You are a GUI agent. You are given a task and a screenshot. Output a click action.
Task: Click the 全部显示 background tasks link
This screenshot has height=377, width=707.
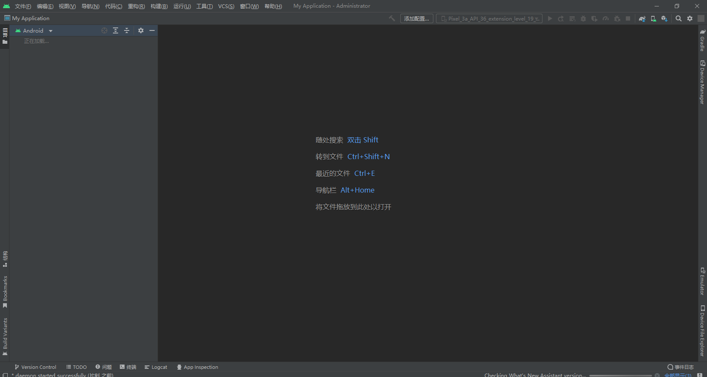click(677, 375)
